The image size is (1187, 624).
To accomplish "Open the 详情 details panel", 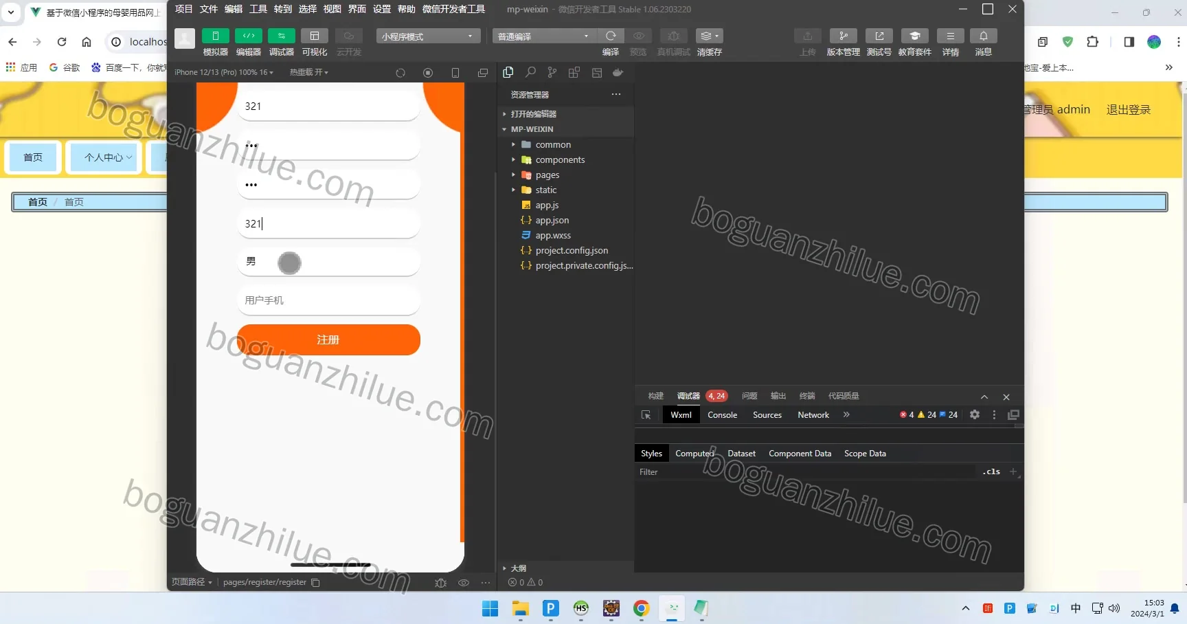I will [x=950, y=36].
